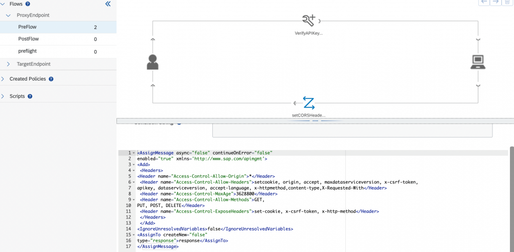Select the preflight flow row

58,51
